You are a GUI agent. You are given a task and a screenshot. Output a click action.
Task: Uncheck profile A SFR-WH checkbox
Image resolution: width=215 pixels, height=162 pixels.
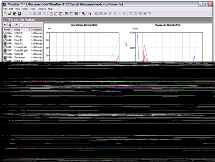point(5,33)
